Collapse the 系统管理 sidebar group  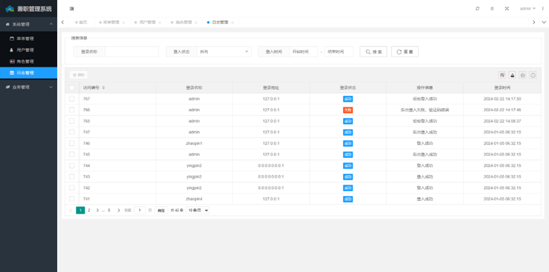pyautogui.click(x=29, y=24)
